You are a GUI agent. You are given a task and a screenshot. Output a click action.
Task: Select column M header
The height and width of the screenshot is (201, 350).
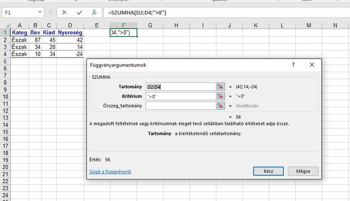point(308,25)
